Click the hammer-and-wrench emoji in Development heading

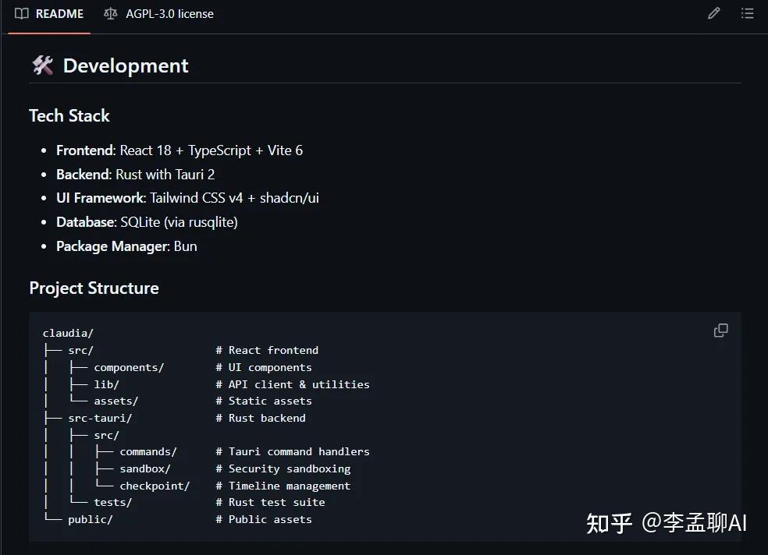42,65
